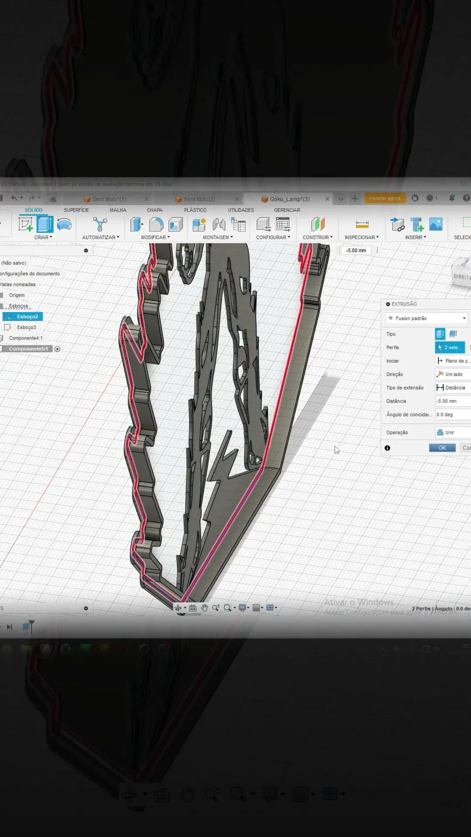The image size is (471, 837).
Task: Choose the Revolve tool icon
Action: click(64, 225)
